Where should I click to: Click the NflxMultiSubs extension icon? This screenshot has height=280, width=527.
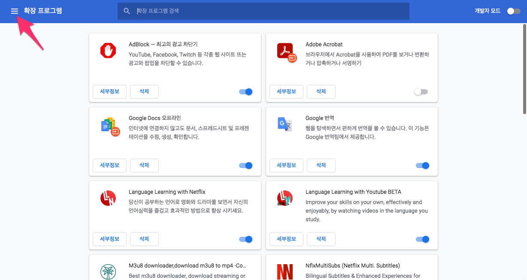click(x=285, y=272)
